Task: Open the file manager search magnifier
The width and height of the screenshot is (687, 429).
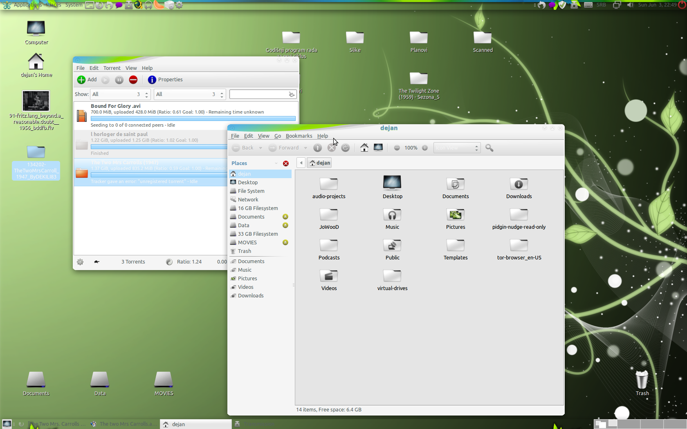Action: [x=489, y=148]
